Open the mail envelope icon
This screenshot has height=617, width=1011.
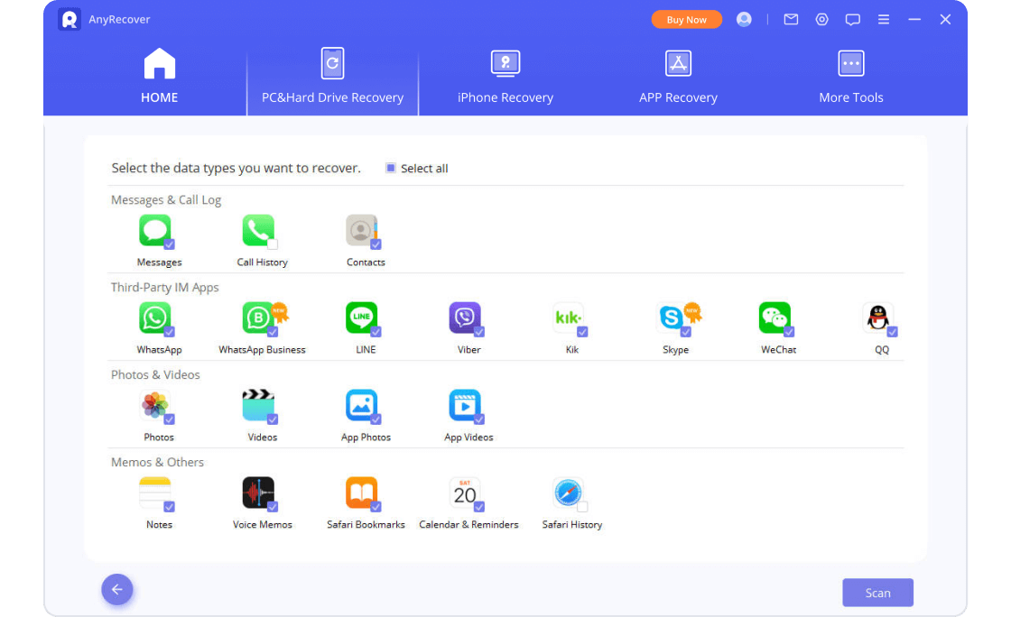tap(791, 19)
